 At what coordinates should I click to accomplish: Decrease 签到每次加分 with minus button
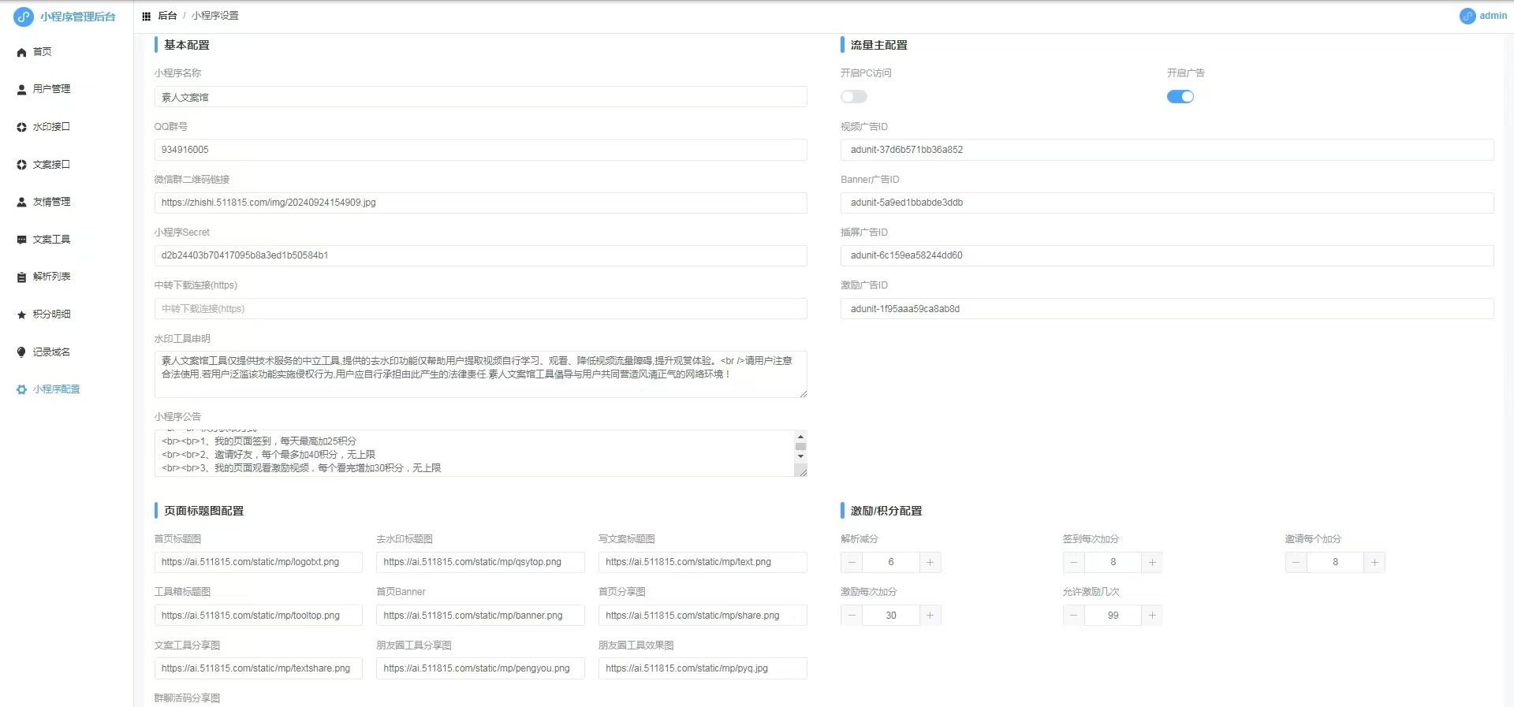pos(1073,562)
